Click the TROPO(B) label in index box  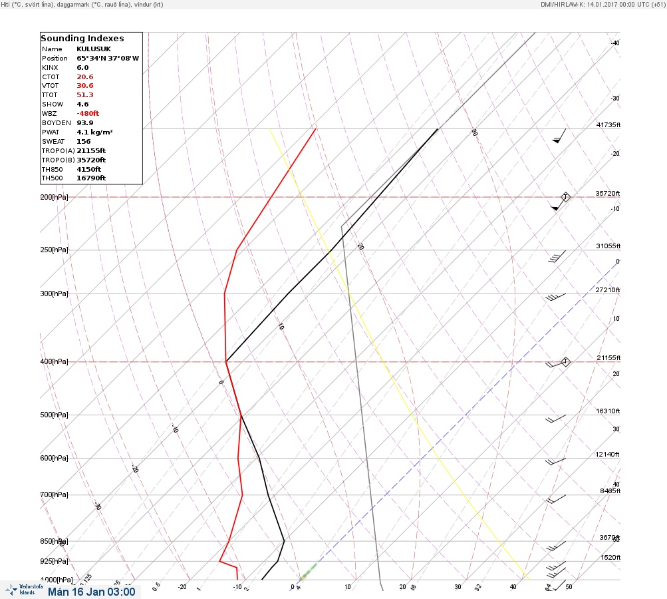tap(59, 160)
